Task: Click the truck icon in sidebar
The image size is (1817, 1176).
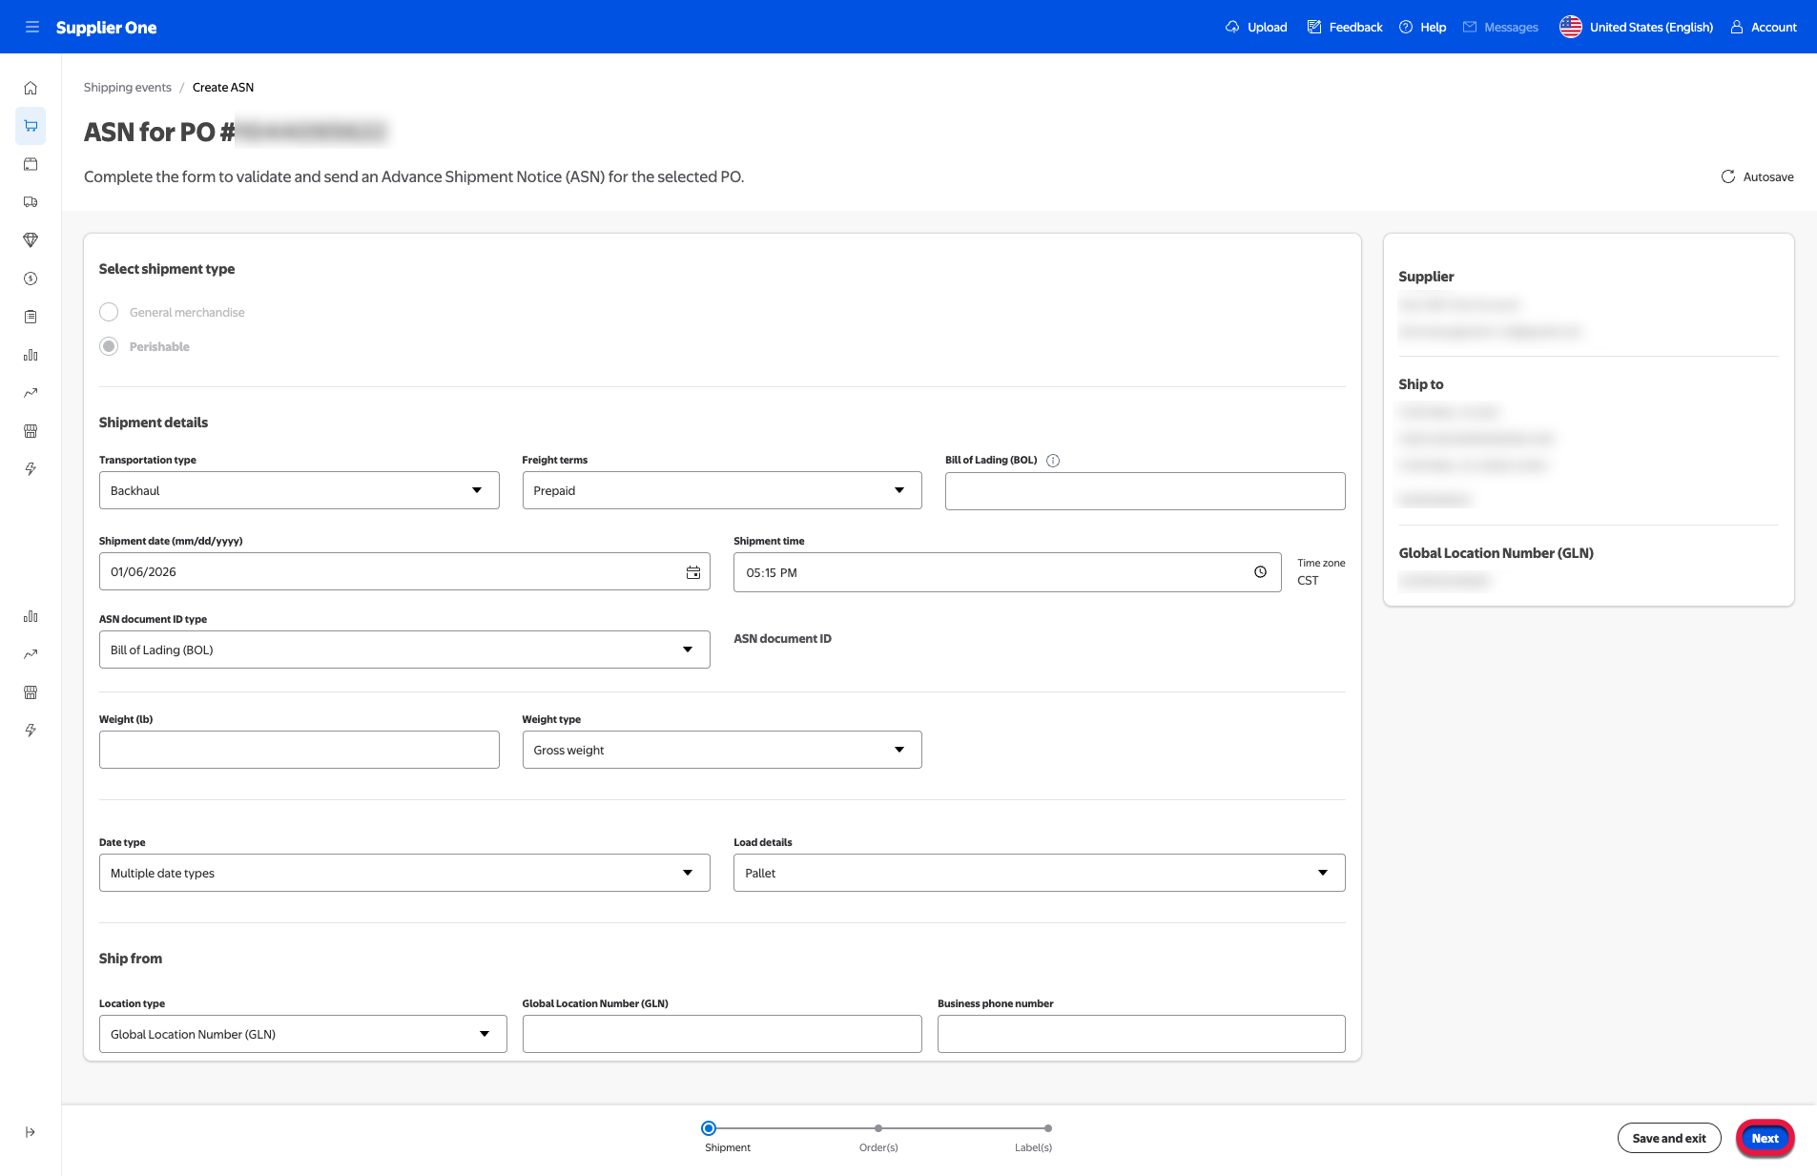Action: 31,202
